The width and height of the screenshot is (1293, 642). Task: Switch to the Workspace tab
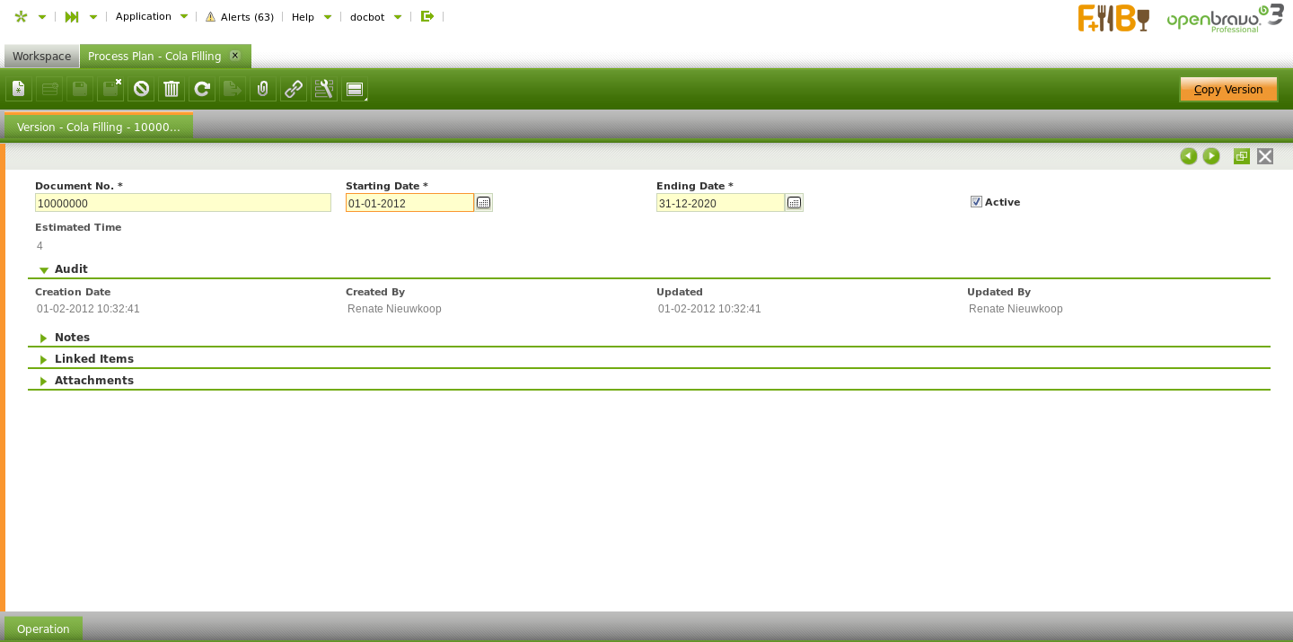[x=41, y=57]
